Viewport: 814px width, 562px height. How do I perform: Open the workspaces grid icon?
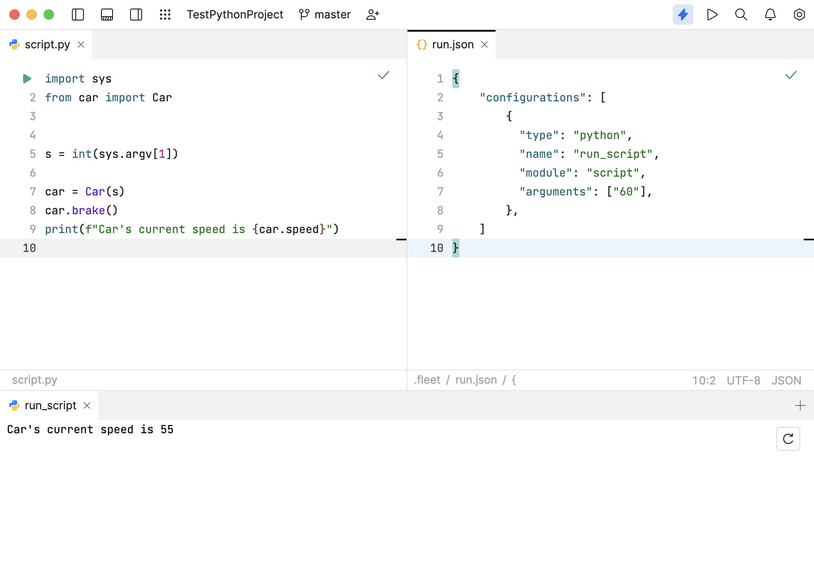point(165,14)
